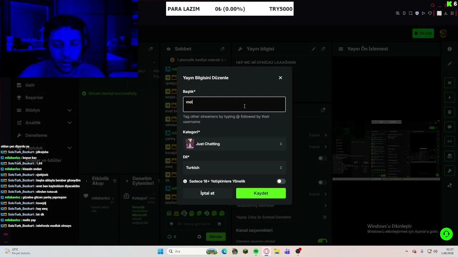The width and height of the screenshot is (458, 257).
Task: Toggle İzleme sayısını göster switch
Action: pyautogui.click(x=322, y=241)
